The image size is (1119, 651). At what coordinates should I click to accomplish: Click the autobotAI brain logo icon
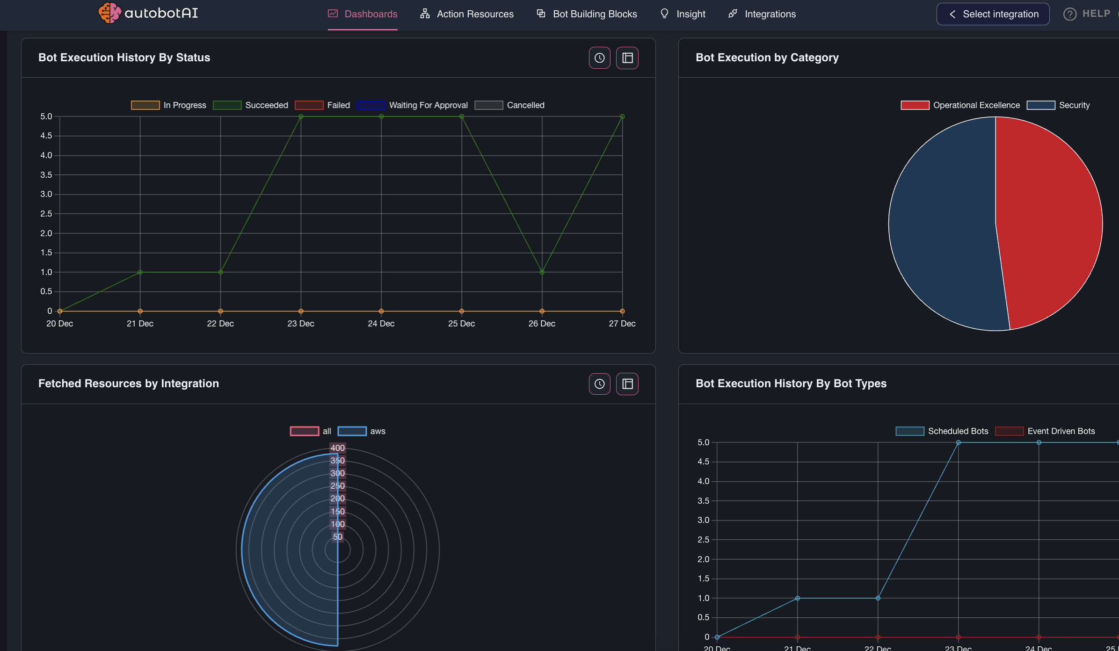click(109, 13)
